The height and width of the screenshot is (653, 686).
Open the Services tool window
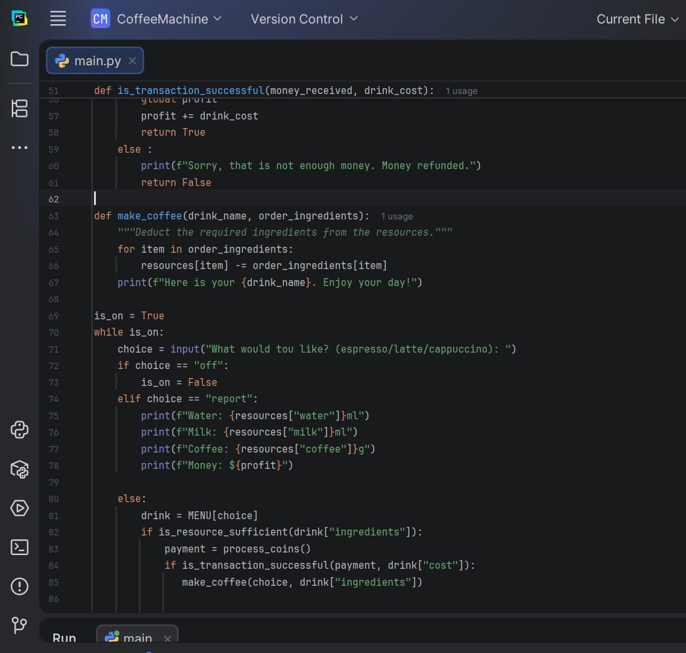click(19, 508)
